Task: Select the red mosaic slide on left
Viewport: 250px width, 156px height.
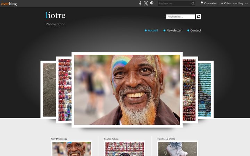Action: [x=64, y=90]
